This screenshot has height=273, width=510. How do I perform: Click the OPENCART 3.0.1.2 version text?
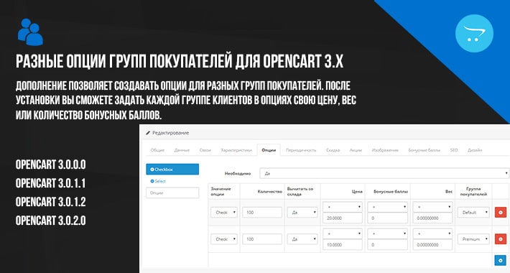click(51, 202)
